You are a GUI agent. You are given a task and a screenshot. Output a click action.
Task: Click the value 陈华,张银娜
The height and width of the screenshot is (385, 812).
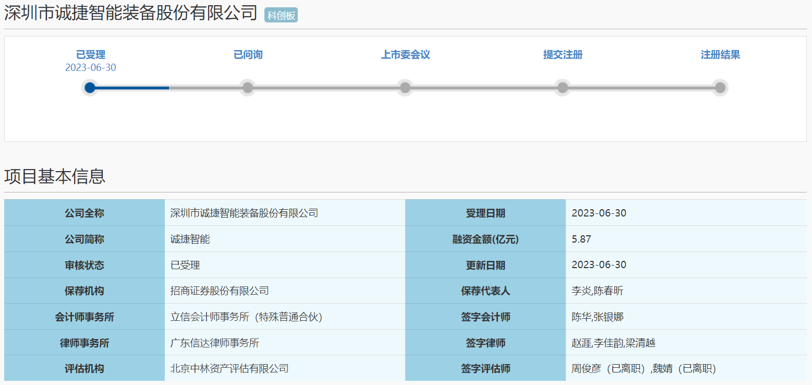598,317
